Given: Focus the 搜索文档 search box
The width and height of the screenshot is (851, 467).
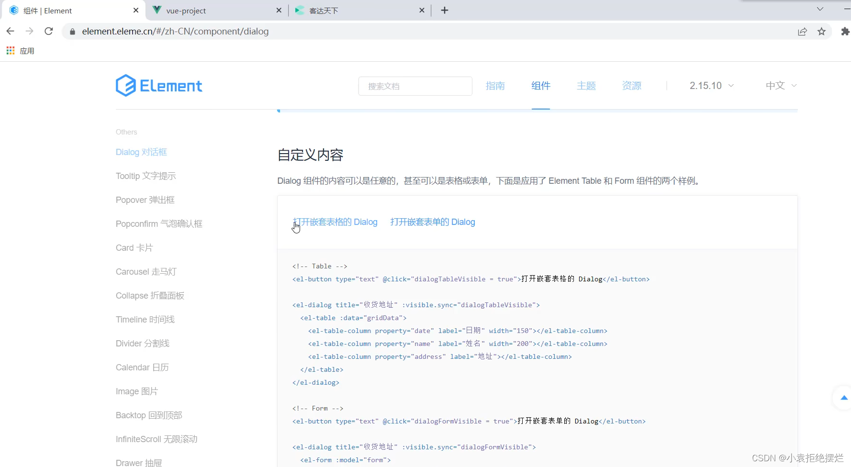Looking at the screenshot, I should (415, 86).
